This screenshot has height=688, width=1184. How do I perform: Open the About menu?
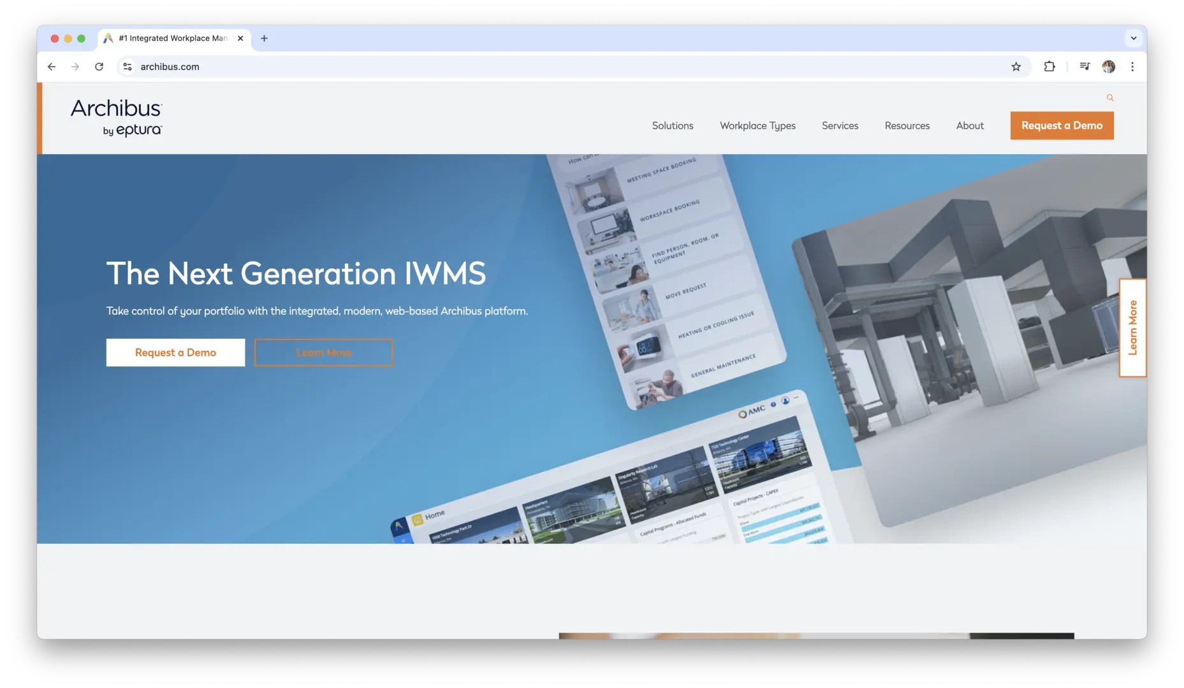click(970, 125)
